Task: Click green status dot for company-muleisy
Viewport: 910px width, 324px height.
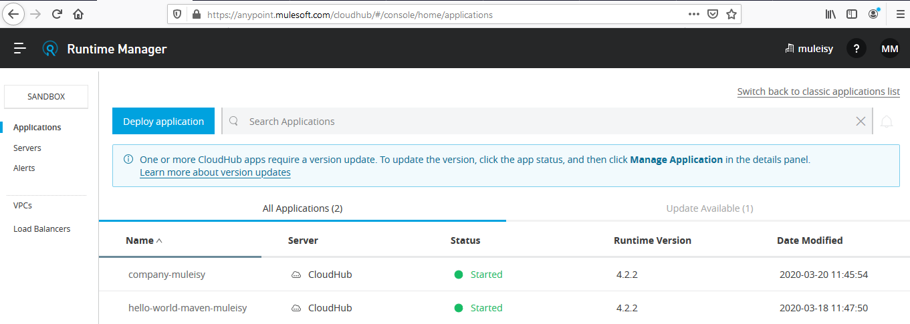Action: click(459, 275)
